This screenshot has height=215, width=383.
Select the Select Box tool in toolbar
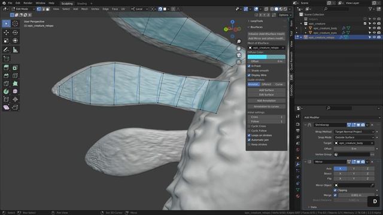[x=6, y=24]
